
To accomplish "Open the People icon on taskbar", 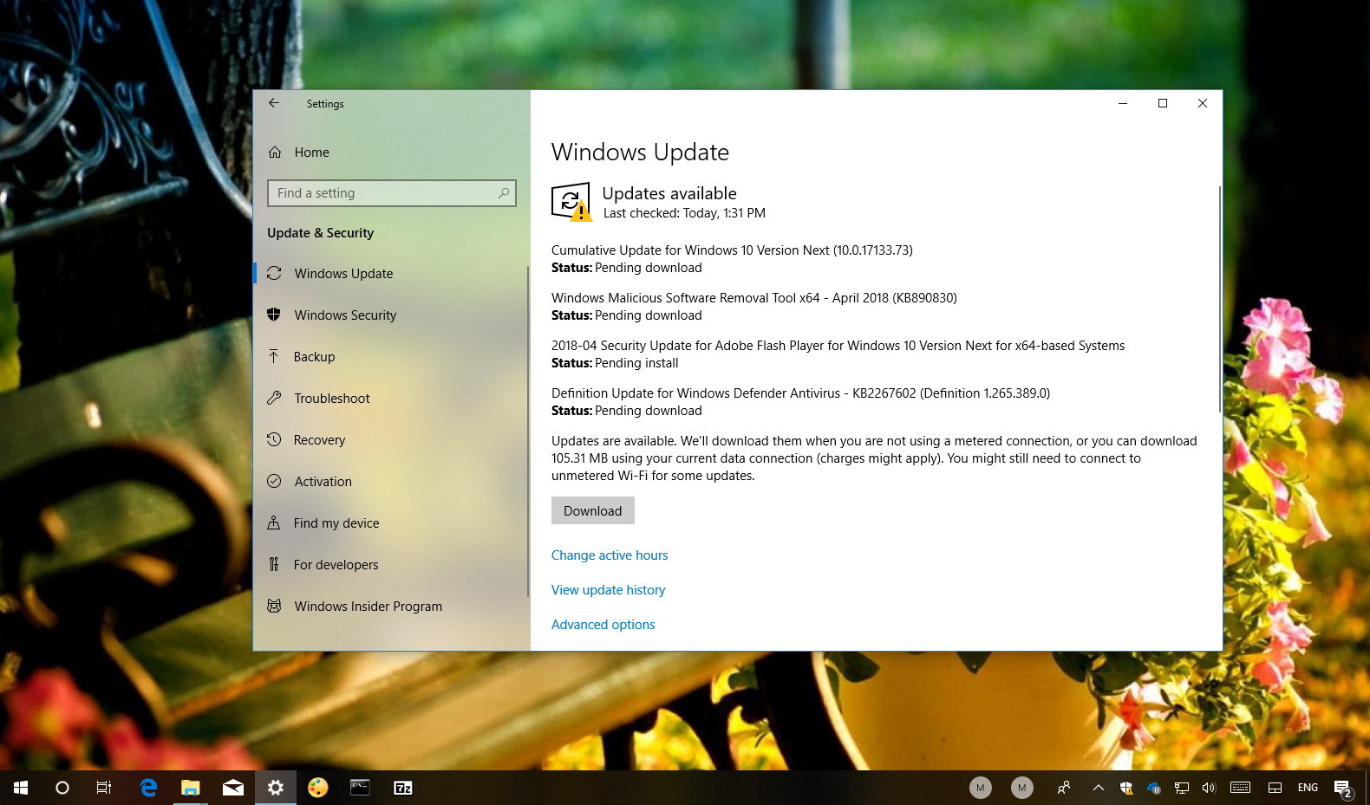I will pyautogui.click(x=1064, y=788).
